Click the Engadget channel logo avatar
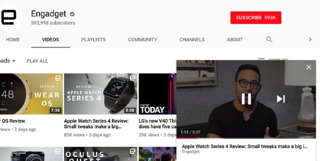320x161 pixels. (9, 17)
